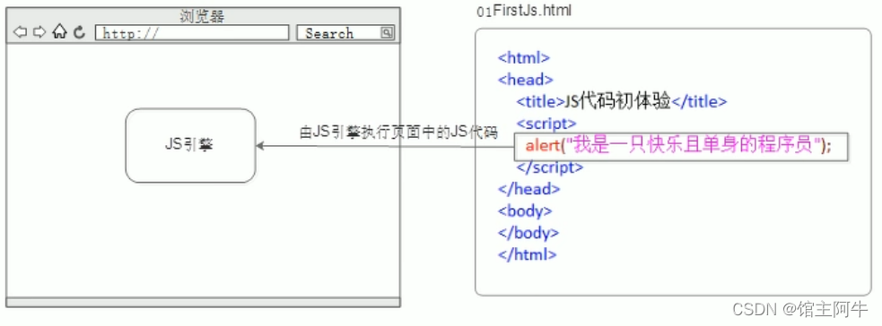Reload page with the refresh icon
Viewport: 882px width, 326px height.
[x=79, y=32]
